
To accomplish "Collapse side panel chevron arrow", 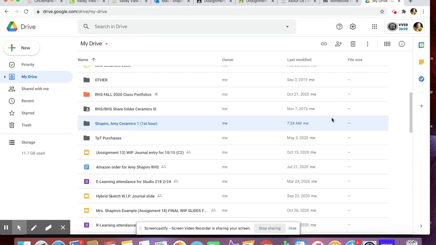I will [421, 226].
